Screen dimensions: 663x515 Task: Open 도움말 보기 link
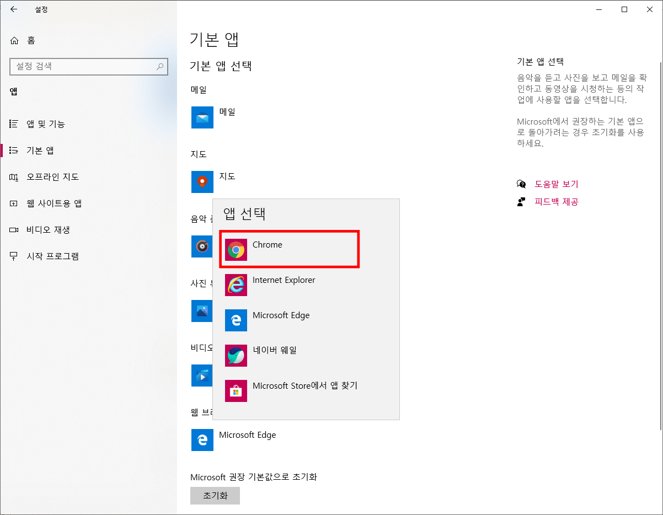(557, 184)
